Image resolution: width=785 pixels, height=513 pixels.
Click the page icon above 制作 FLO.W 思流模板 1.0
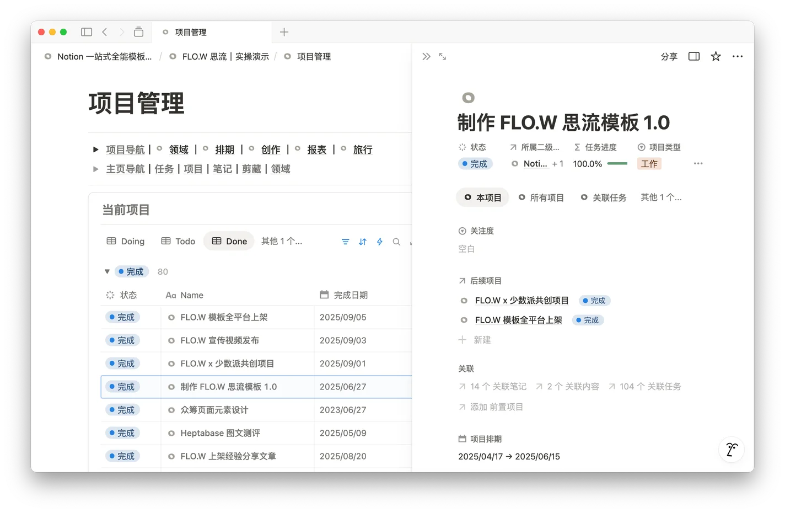(468, 97)
